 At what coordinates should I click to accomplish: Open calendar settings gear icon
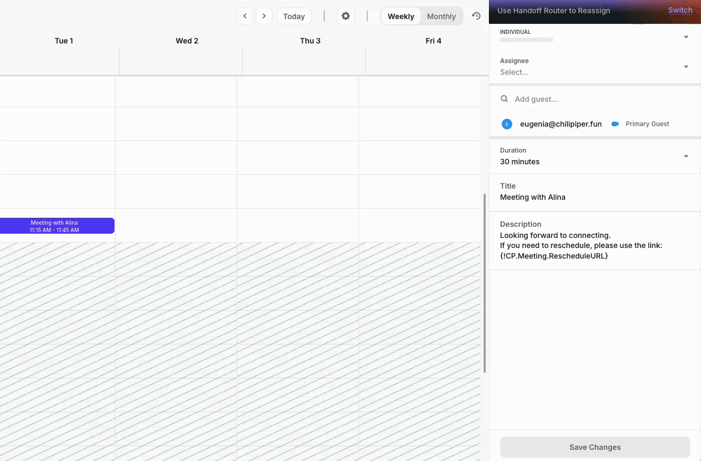click(x=346, y=16)
